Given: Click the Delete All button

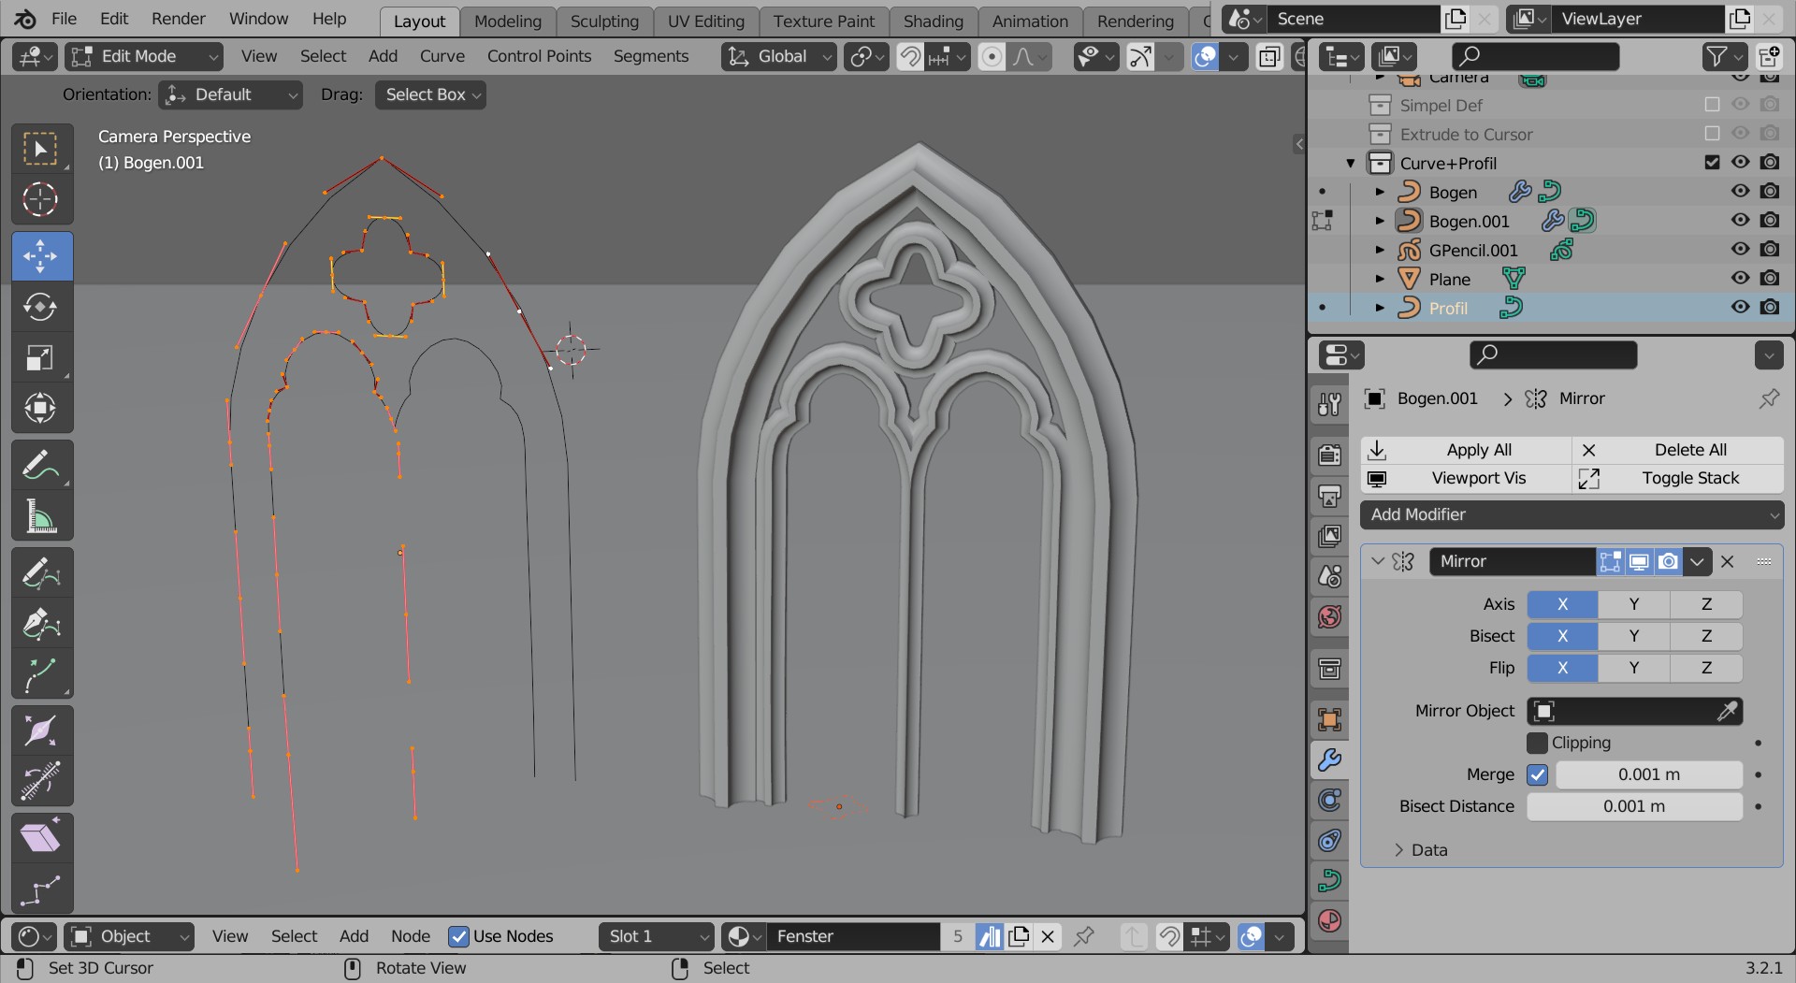Looking at the screenshot, I should 1689,450.
